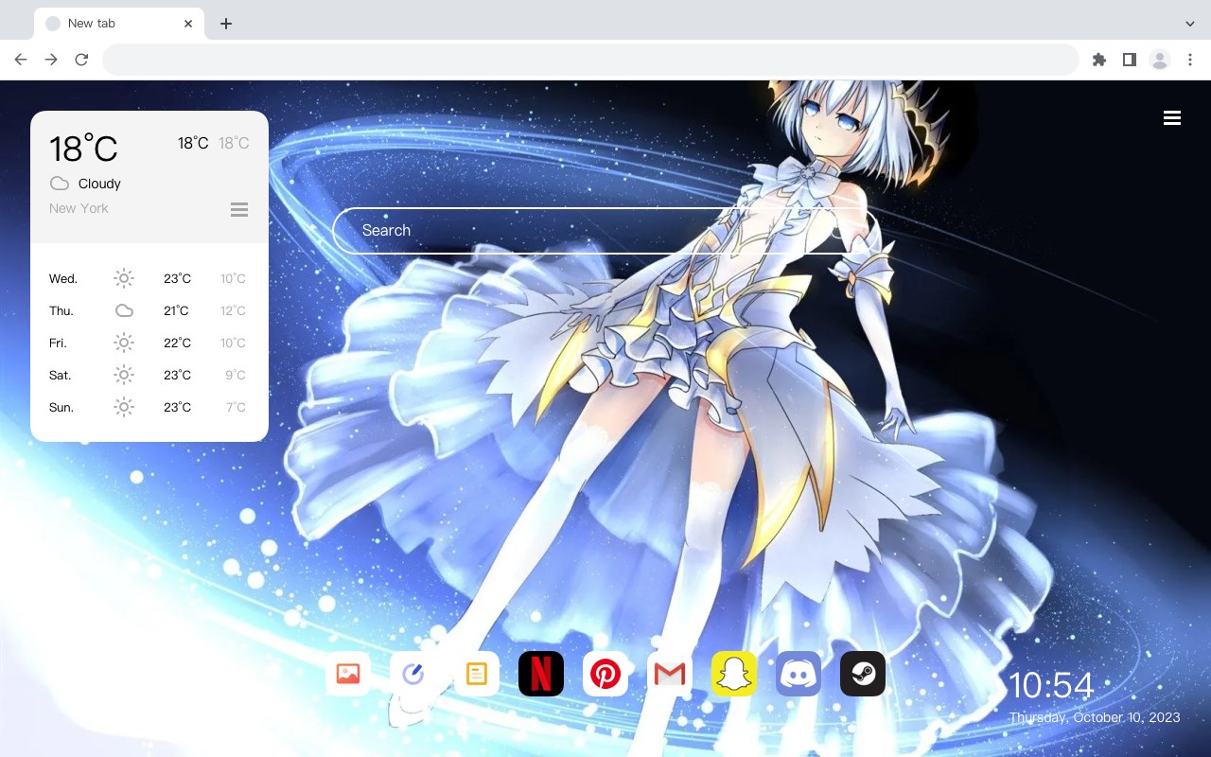Viewport: 1211px width, 757px height.
Task: Click the New York location label
Action: point(79,208)
